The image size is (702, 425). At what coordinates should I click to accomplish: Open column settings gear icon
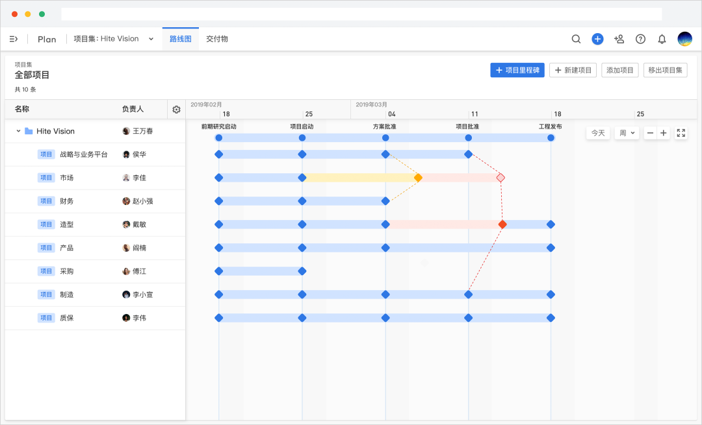pos(176,110)
